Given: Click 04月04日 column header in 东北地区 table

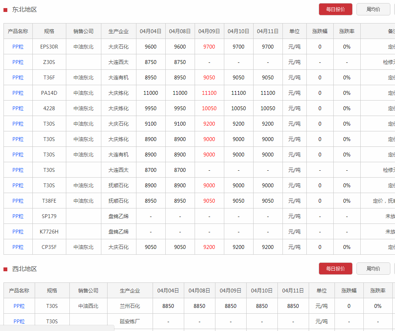Looking at the screenshot, I should click(x=151, y=31).
